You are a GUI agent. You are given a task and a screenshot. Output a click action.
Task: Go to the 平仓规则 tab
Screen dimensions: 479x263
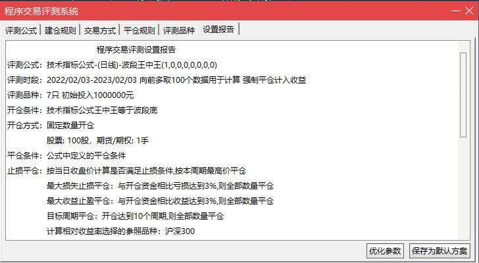click(139, 30)
